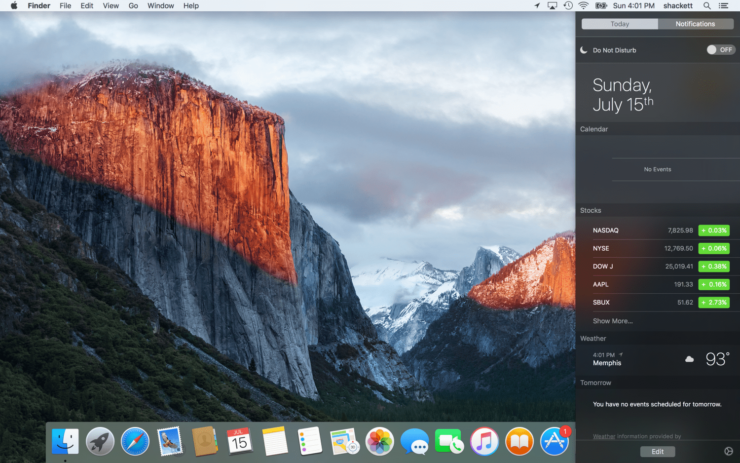Launch Launchpad rocket icon in Dock

(x=100, y=441)
